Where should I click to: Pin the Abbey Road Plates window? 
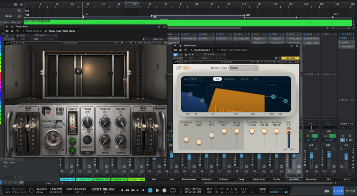(159, 26)
